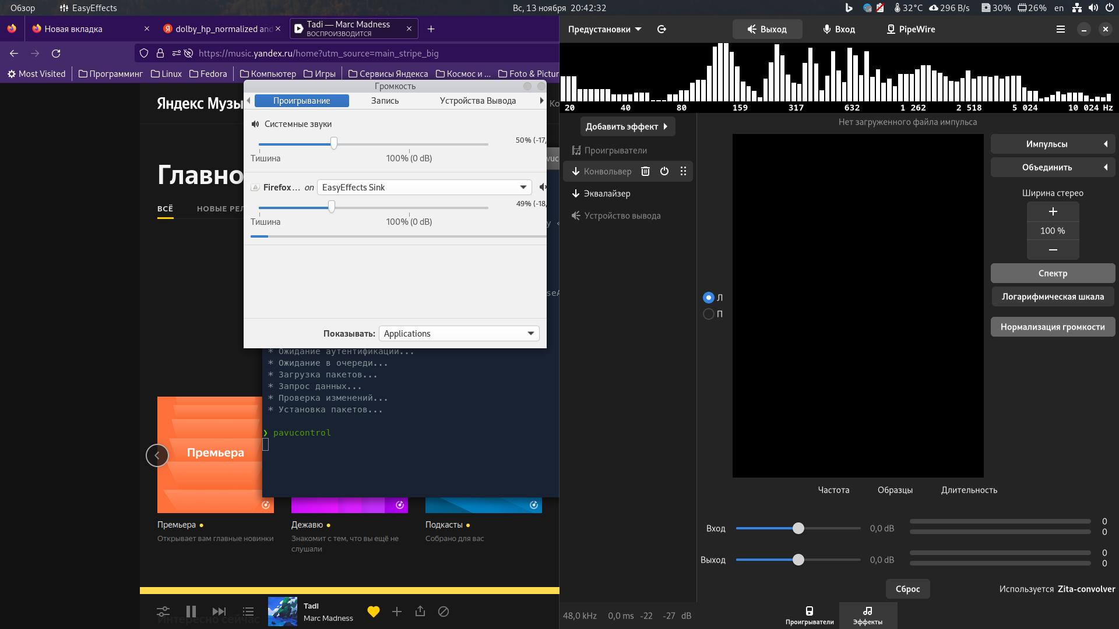This screenshot has height=629, width=1119.
Task: Click the share track icon
Action: click(420, 612)
